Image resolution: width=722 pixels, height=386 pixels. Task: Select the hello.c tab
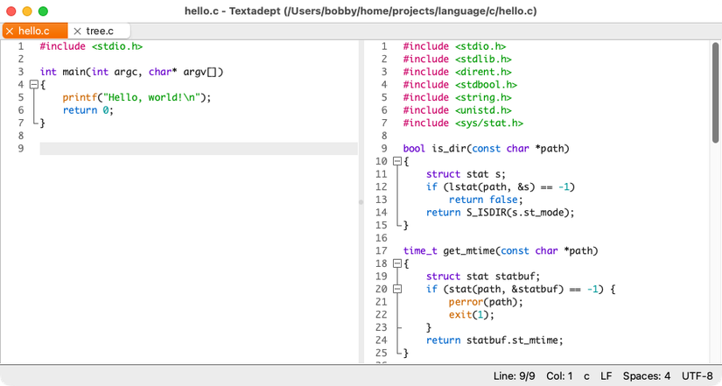tap(35, 31)
